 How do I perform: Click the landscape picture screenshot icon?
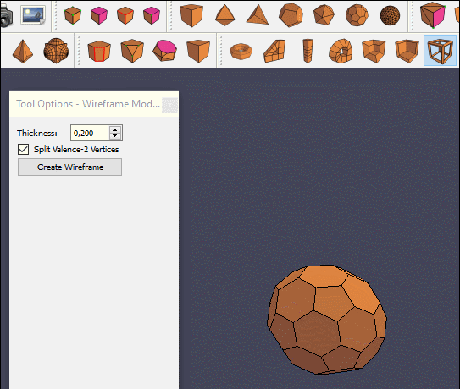click(x=33, y=15)
